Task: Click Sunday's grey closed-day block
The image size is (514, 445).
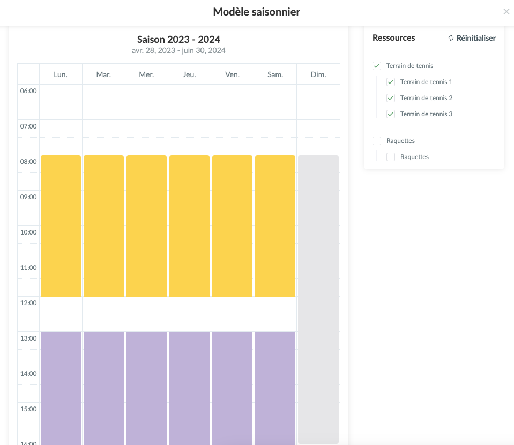Action: pyautogui.click(x=318, y=299)
